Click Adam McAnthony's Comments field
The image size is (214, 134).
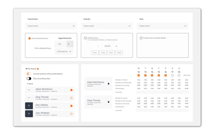(x=162, y=92)
